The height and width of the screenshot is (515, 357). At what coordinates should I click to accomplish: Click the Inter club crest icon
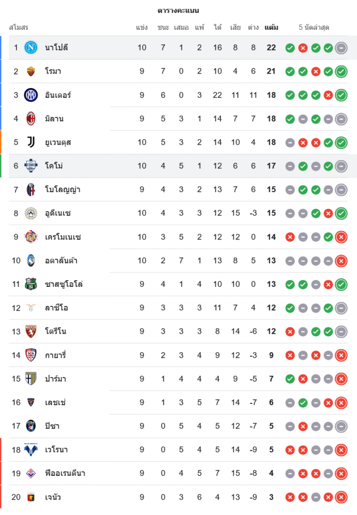[x=31, y=95]
